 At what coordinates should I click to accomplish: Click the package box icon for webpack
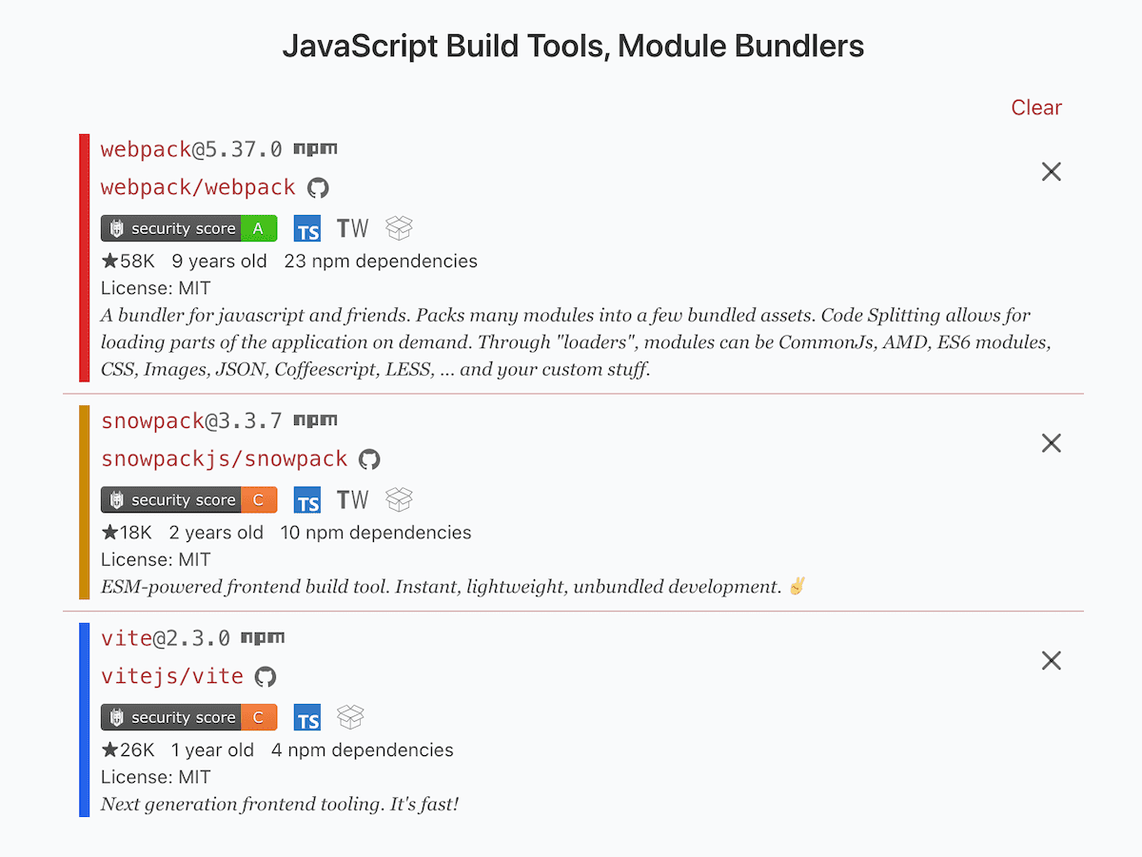pyautogui.click(x=399, y=228)
